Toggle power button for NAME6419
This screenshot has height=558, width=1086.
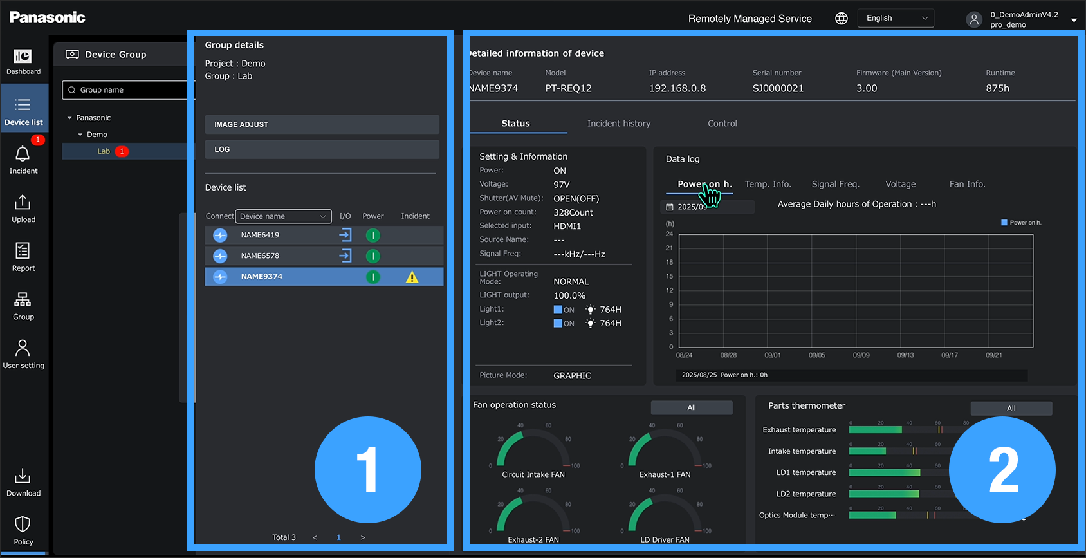point(373,236)
